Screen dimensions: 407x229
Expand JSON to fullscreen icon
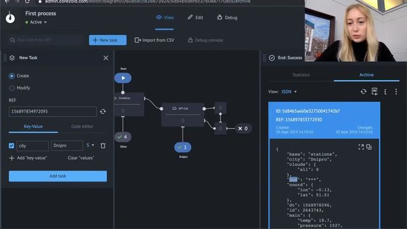coord(361,147)
